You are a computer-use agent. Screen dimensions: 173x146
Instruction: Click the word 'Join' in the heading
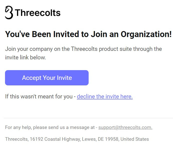[99, 34]
